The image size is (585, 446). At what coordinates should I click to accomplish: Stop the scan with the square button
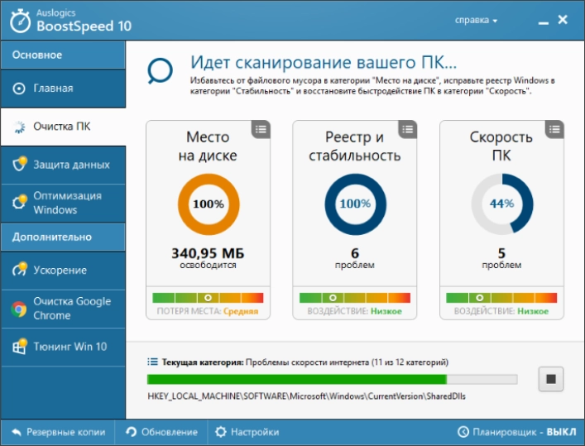pyautogui.click(x=551, y=379)
